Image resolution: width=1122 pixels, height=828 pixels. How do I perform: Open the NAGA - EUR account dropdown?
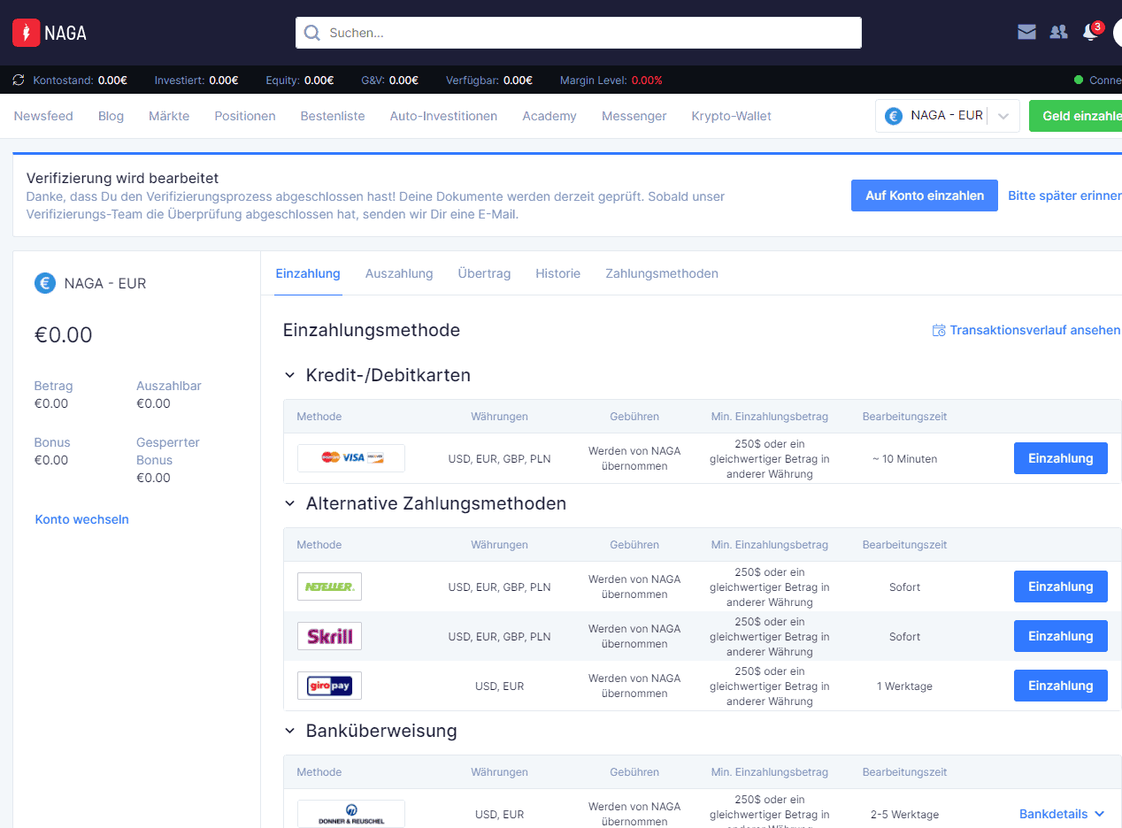pyautogui.click(x=947, y=116)
